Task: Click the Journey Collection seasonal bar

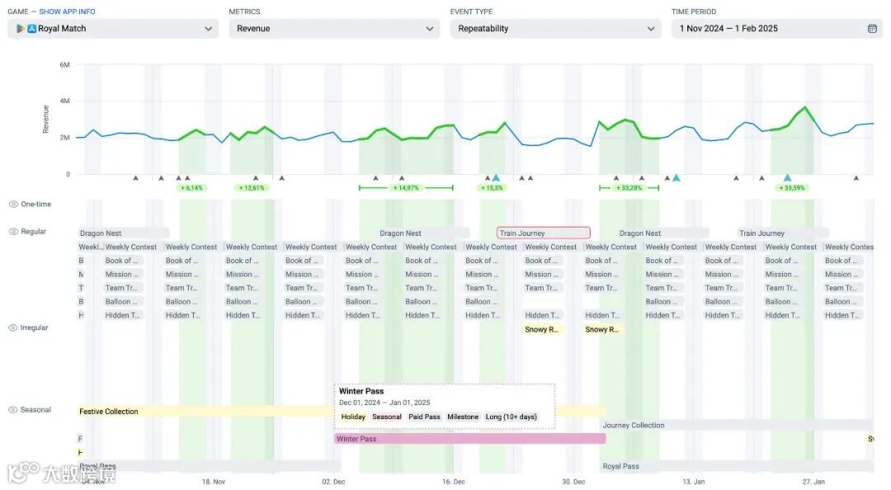Action: click(x=737, y=425)
